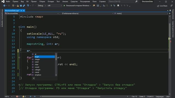Open the Расширения menu
This screenshot has width=175, height=98.
85,1
